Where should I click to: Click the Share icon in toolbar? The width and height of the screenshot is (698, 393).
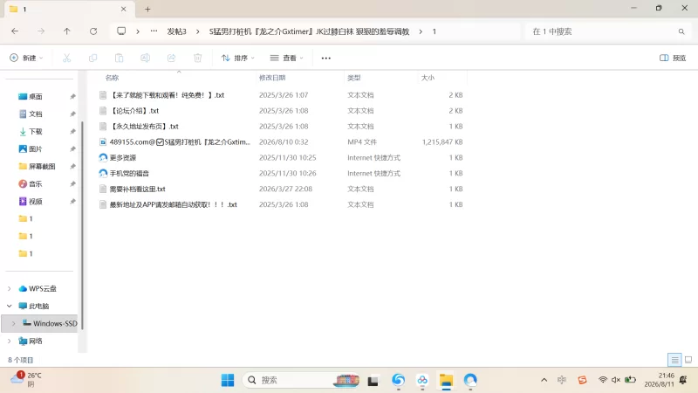point(171,58)
